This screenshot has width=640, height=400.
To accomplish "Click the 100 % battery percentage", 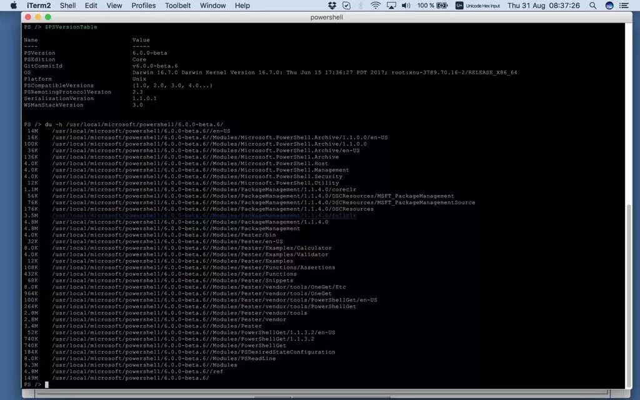I will pos(425,5).
